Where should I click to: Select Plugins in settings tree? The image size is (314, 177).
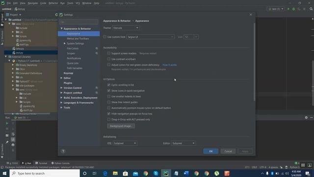point(68,83)
